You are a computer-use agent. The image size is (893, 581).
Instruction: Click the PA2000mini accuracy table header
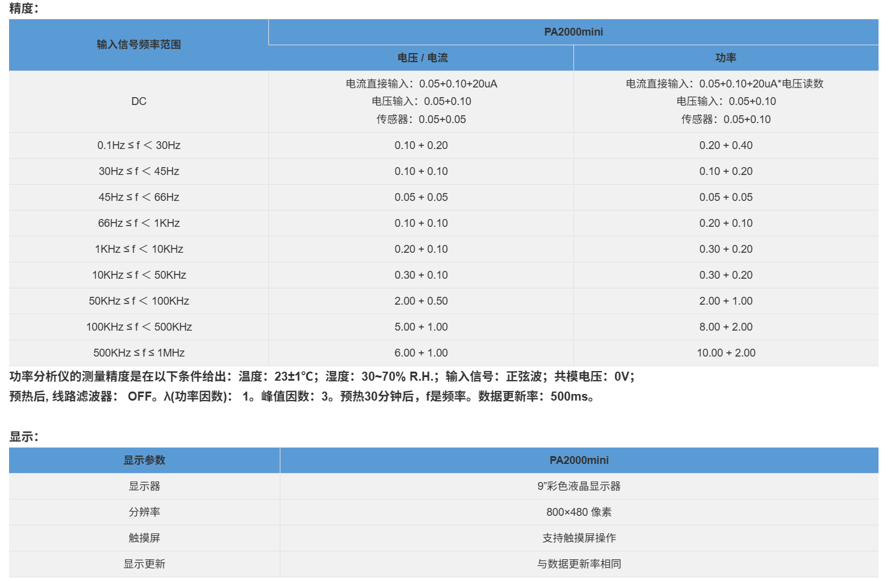tap(573, 32)
